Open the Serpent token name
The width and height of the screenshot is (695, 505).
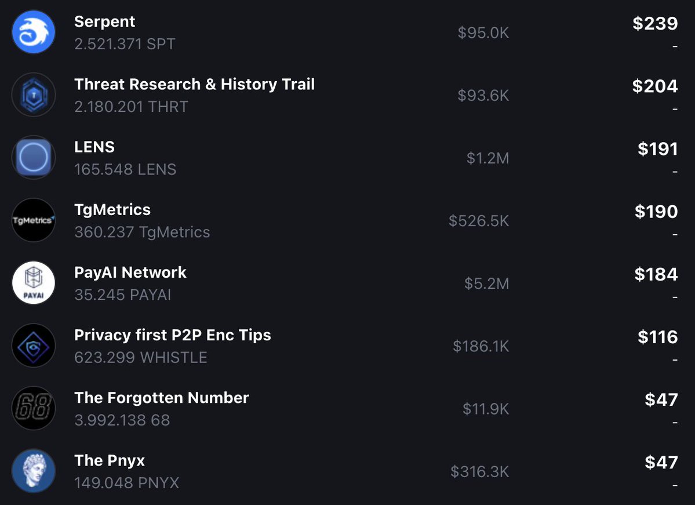[x=104, y=22]
